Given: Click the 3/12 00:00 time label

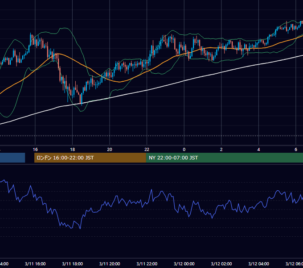Looking at the screenshot, I should pos(184,264).
